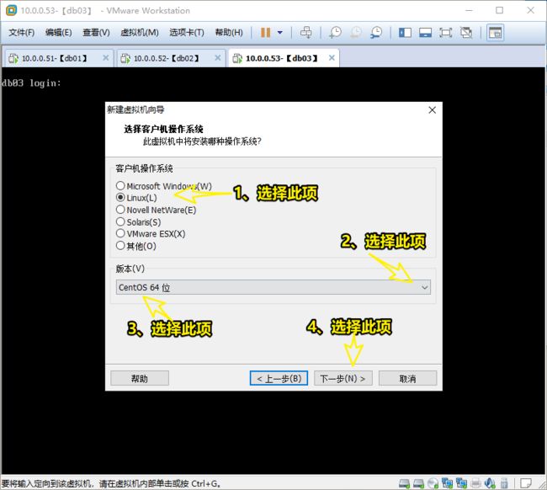Close the db01 tab
Screen dimensions: 547x490
[106, 58]
